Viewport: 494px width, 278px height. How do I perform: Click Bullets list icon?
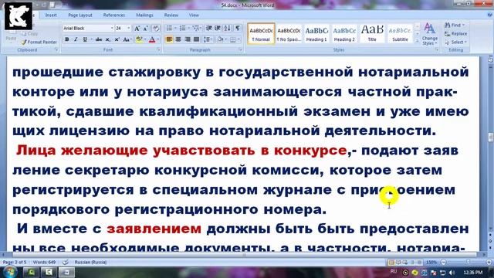click(x=169, y=29)
